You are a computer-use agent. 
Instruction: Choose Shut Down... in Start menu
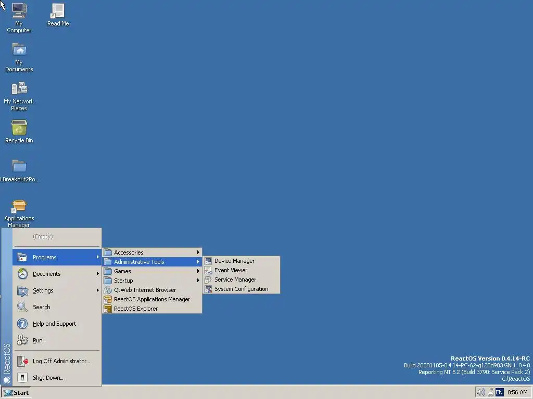[57, 378]
